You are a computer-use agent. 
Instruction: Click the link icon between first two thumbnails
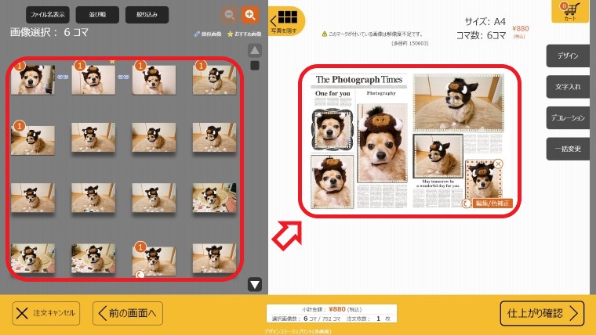tap(63, 77)
